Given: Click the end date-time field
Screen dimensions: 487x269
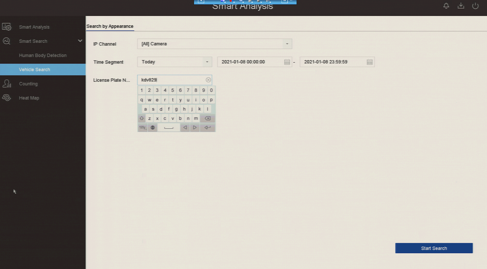Looking at the screenshot, I should pos(337,62).
